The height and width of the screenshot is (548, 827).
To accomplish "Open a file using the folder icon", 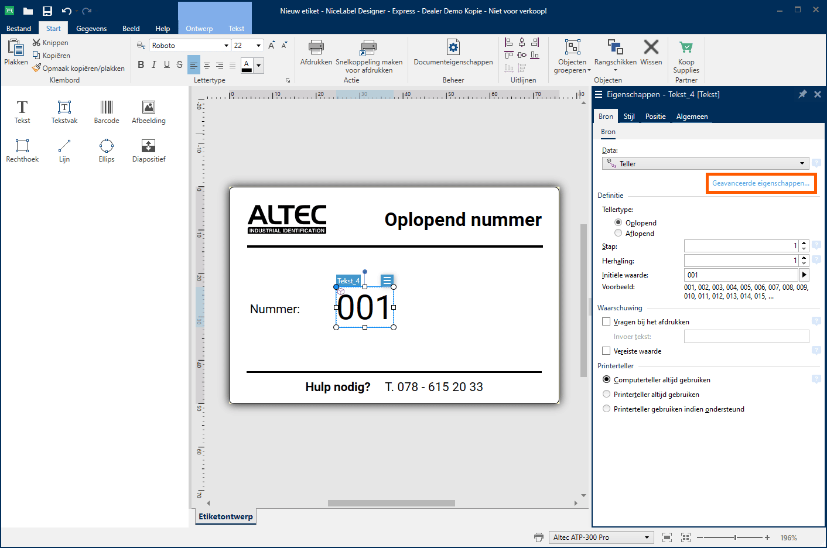I will pyautogui.click(x=28, y=11).
